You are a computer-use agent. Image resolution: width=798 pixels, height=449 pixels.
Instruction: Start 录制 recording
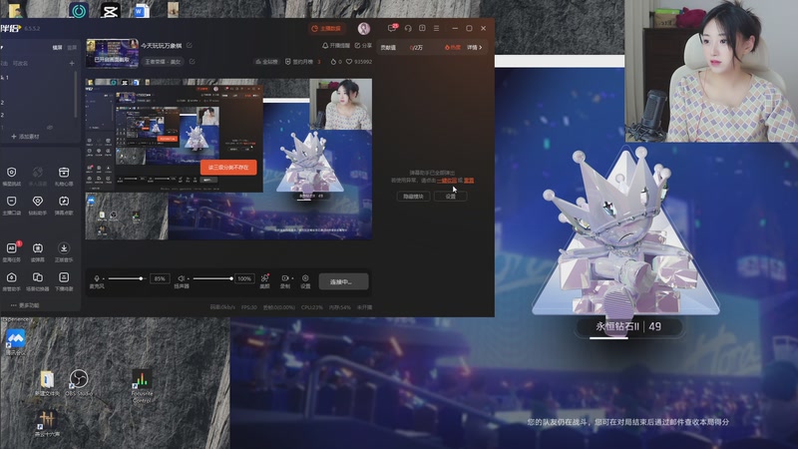click(284, 281)
